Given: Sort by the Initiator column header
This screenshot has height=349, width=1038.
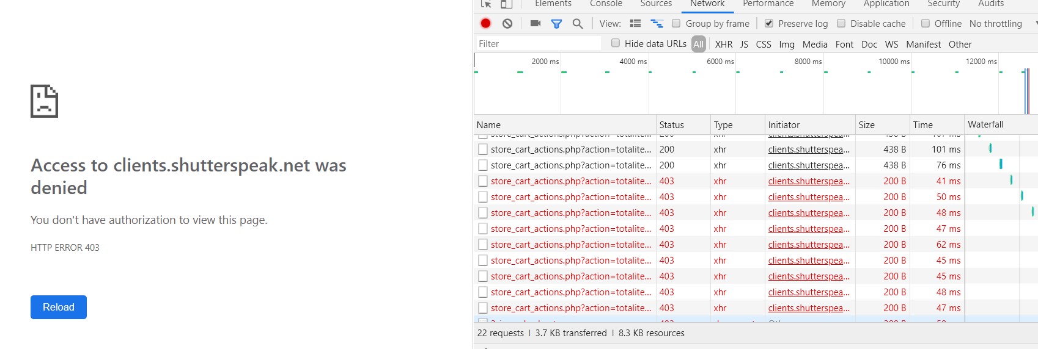Looking at the screenshot, I should [x=810, y=124].
